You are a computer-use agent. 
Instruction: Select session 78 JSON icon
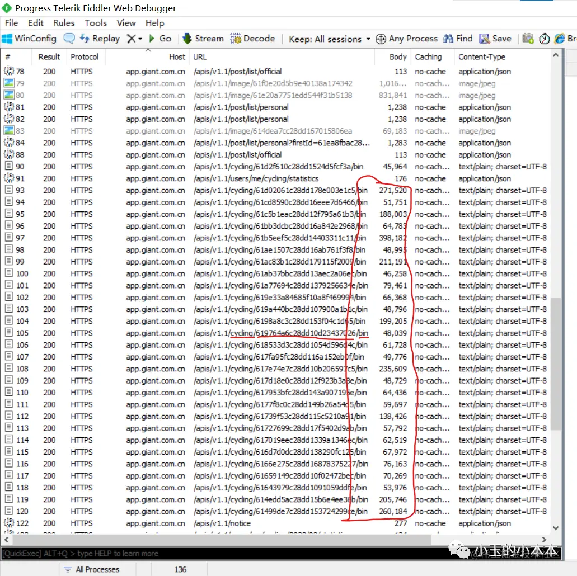(x=9, y=71)
